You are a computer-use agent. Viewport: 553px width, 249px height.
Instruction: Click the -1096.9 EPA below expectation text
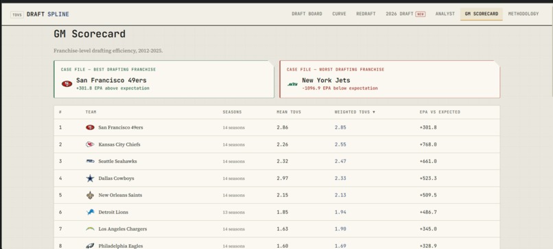340,88
